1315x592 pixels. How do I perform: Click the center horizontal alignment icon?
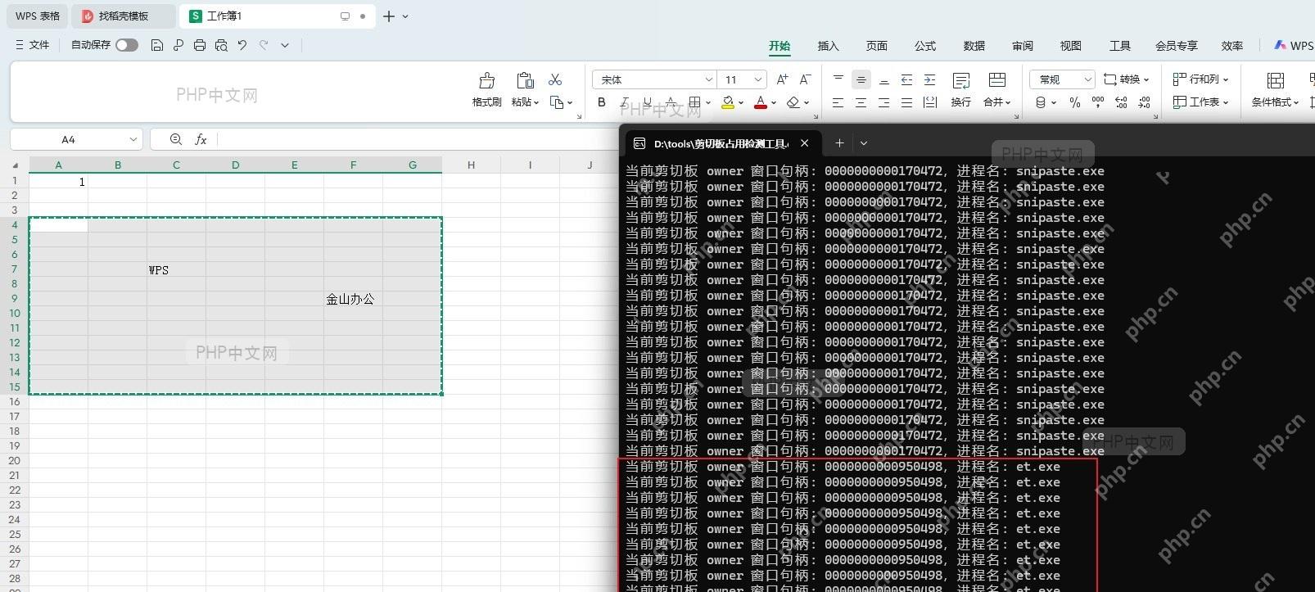[x=861, y=102]
